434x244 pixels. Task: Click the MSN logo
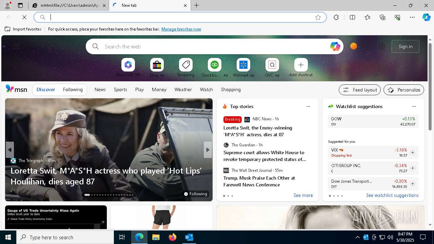pyautogui.click(x=16, y=89)
